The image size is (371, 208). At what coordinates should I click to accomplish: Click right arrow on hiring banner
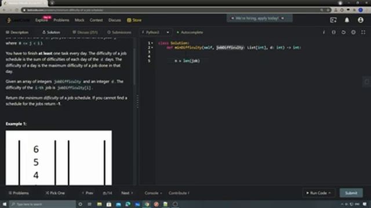click(282, 18)
